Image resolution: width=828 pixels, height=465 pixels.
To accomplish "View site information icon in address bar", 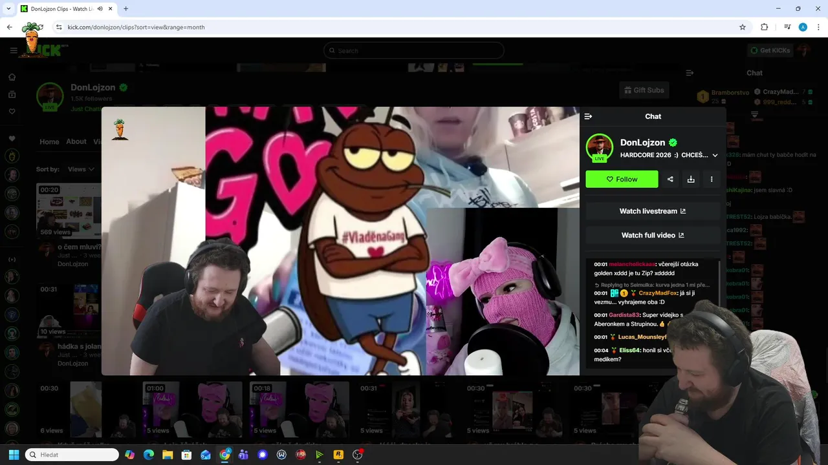I will 59,27.
